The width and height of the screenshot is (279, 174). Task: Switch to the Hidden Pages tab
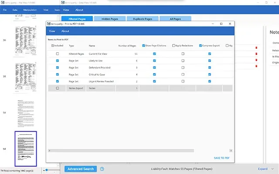coord(110,19)
